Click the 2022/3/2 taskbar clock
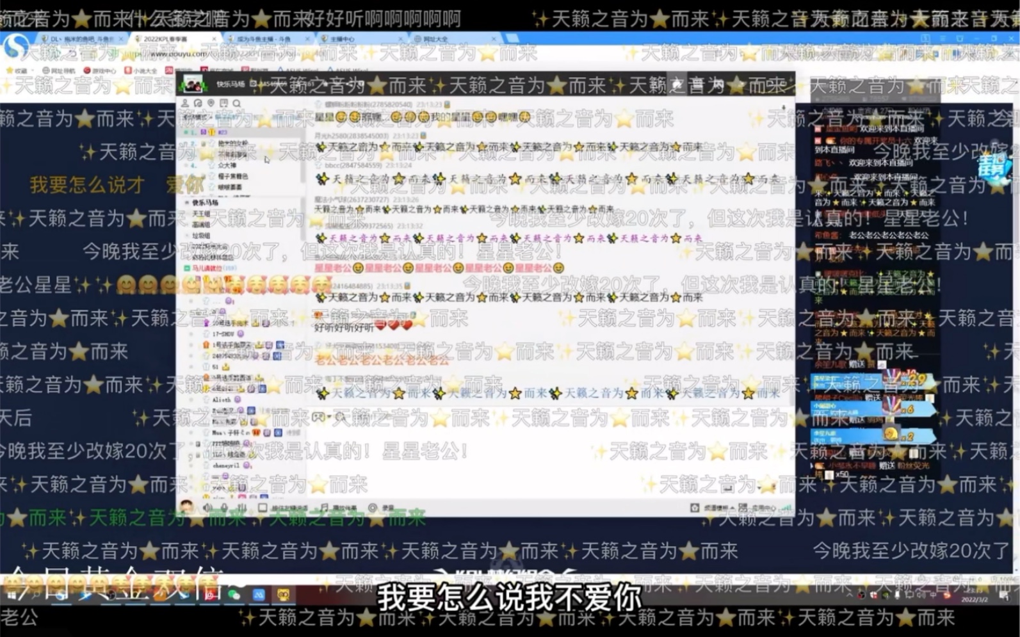1020x637 pixels. 974,596
